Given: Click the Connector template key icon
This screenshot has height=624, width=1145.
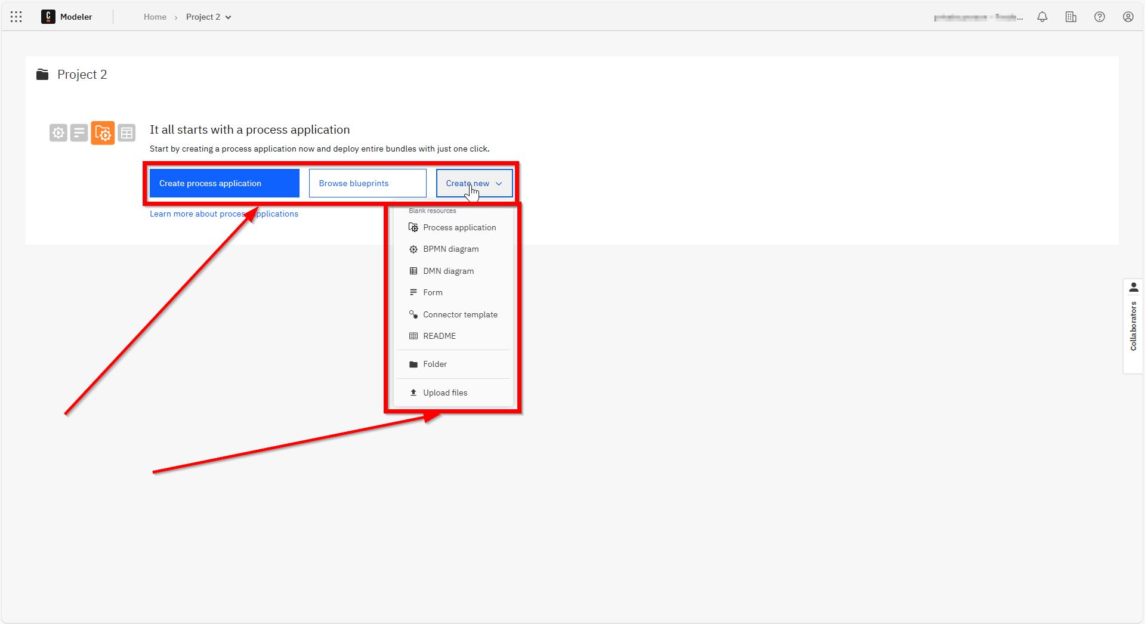Looking at the screenshot, I should (413, 314).
